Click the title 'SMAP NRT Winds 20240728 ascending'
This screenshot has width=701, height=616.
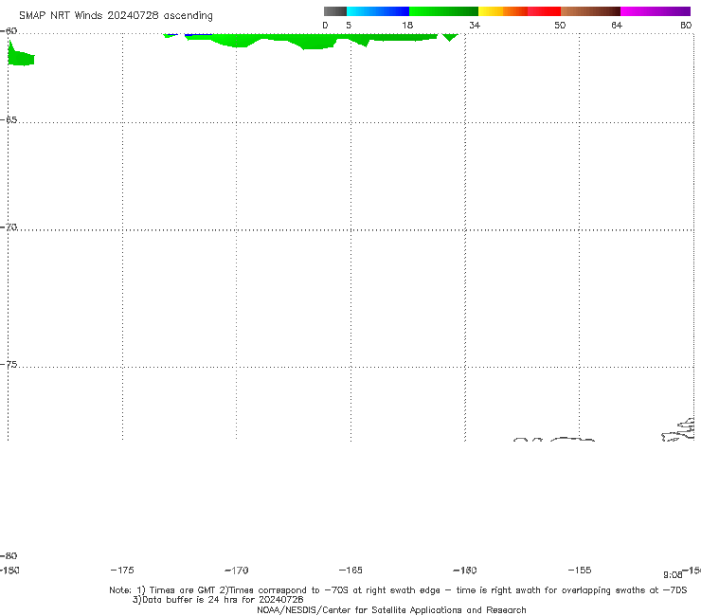(x=116, y=15)
